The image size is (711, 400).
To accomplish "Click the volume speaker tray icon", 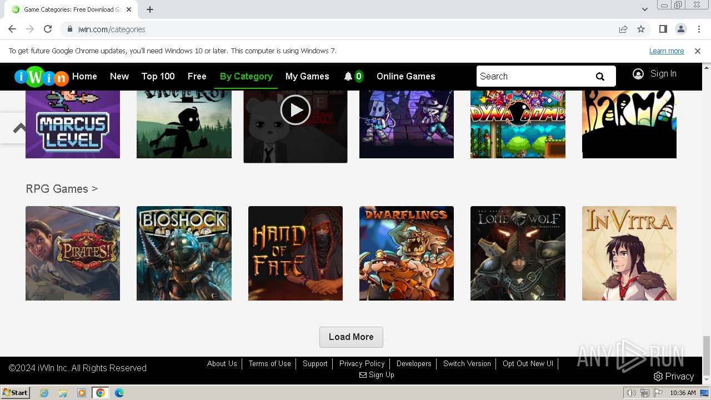I will (x=631, y=393).
